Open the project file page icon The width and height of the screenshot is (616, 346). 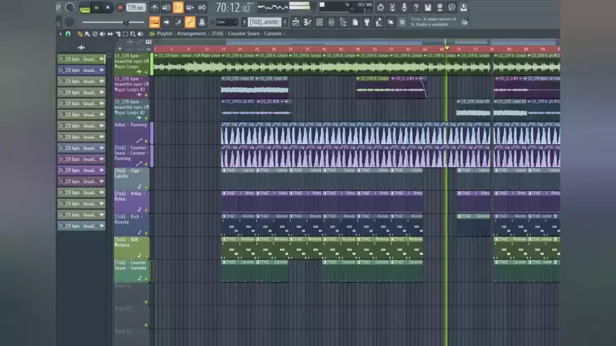coord(355,22)
